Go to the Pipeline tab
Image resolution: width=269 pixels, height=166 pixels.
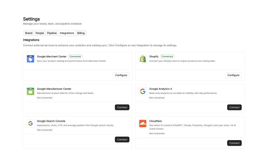[x=52, y=33]
